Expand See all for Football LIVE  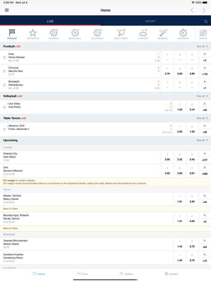[x=202, y=46]
